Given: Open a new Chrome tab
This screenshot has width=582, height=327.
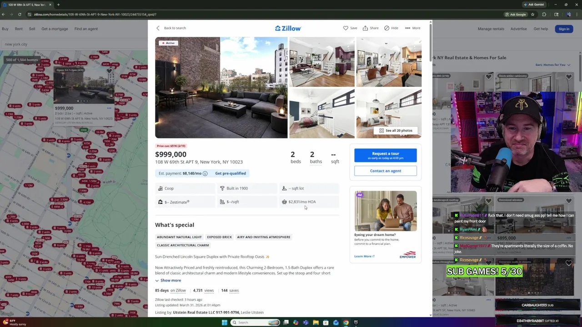Looking at the screenshot, I should point(58,5).
